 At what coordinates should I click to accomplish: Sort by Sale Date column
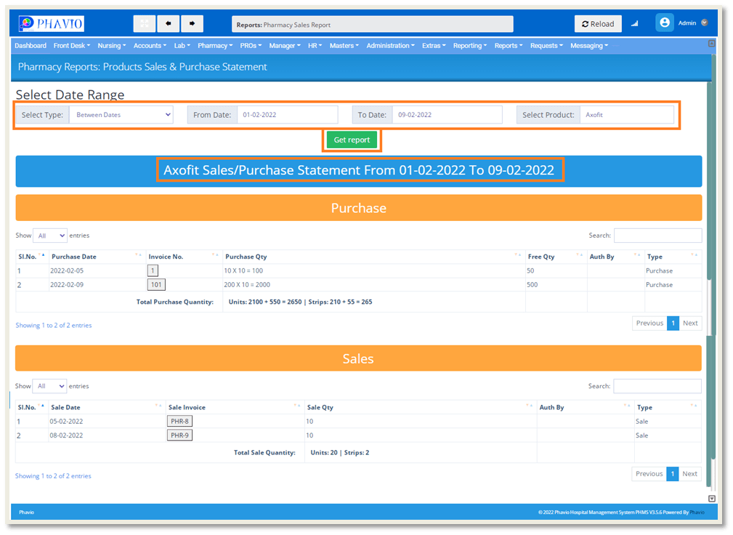tap(106, 407)
